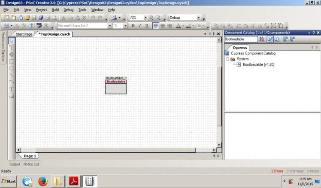The height and width of the screenshot is (188, 321).
Task: Select Bootloadable [v1.20] in the catalog
Action: [259, 64]
